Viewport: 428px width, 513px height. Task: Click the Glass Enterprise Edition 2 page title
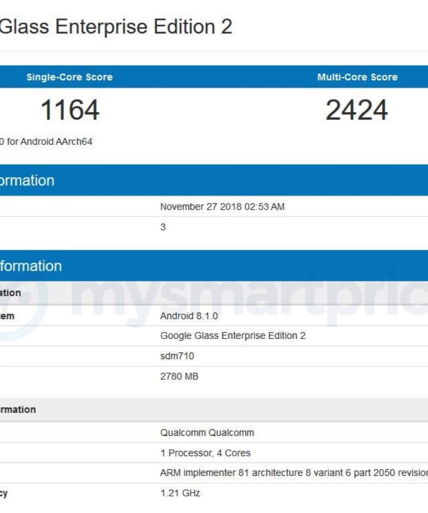(116, 27)
